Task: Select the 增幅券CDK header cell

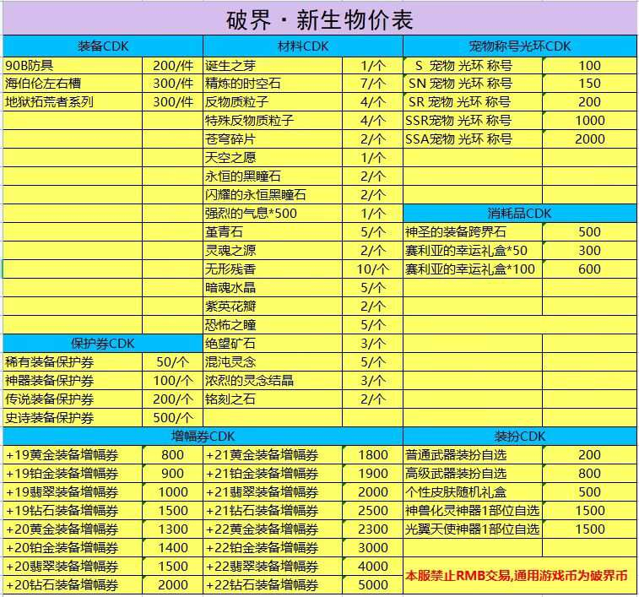Action: 203,437
